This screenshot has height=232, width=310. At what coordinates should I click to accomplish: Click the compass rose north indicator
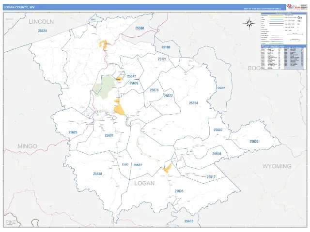(x=249, y=24)
